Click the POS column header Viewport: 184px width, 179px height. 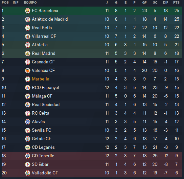click(5, 3)
